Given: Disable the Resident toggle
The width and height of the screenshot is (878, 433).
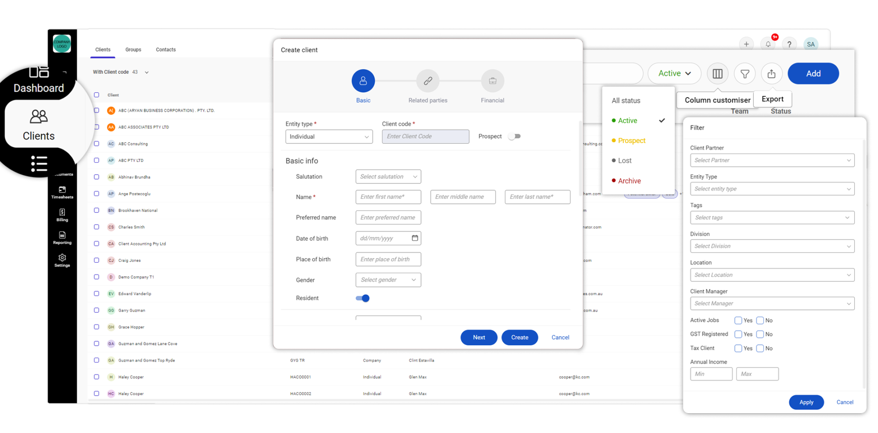Looking at the screenshot, I should click(362, 298).
